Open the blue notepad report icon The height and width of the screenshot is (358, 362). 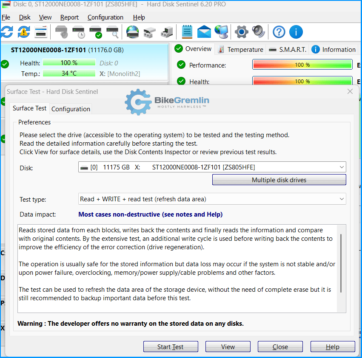(x=187, y=32)
